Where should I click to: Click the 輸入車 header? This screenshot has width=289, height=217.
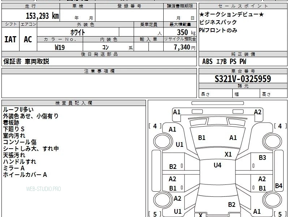[x=148, y=39]
